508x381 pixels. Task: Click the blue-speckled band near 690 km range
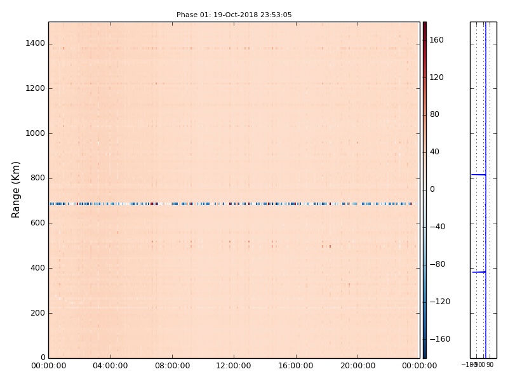click(232, 204)
